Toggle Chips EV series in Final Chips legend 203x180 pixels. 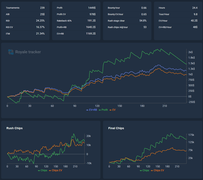(157, 170)
